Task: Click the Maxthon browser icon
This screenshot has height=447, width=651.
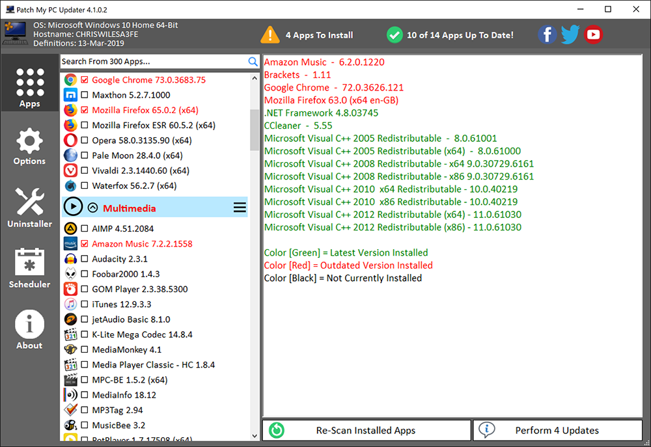Action: pos(70,95)
